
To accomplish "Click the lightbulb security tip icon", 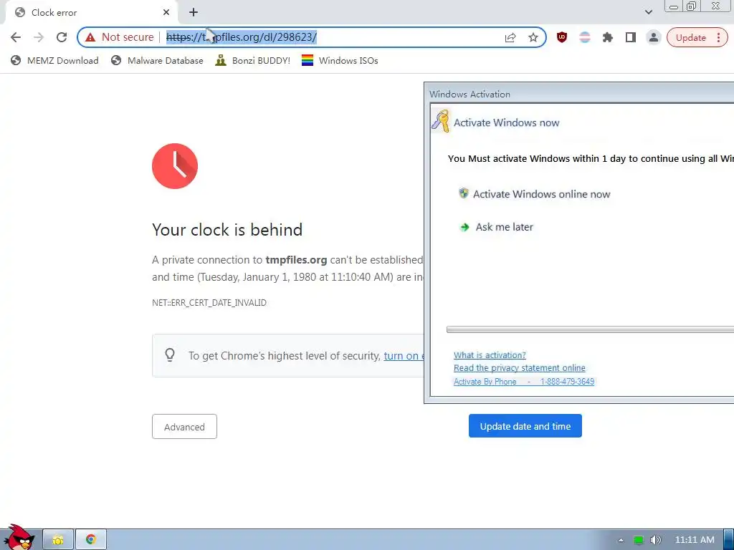I will pyautogui.click(x=170, y=355).
